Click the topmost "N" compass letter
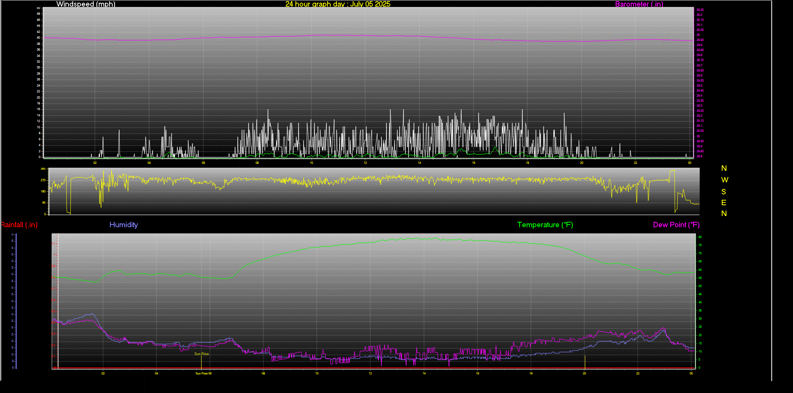The width and height of the screenshot is (793, 393). click(x=724, y=168)
